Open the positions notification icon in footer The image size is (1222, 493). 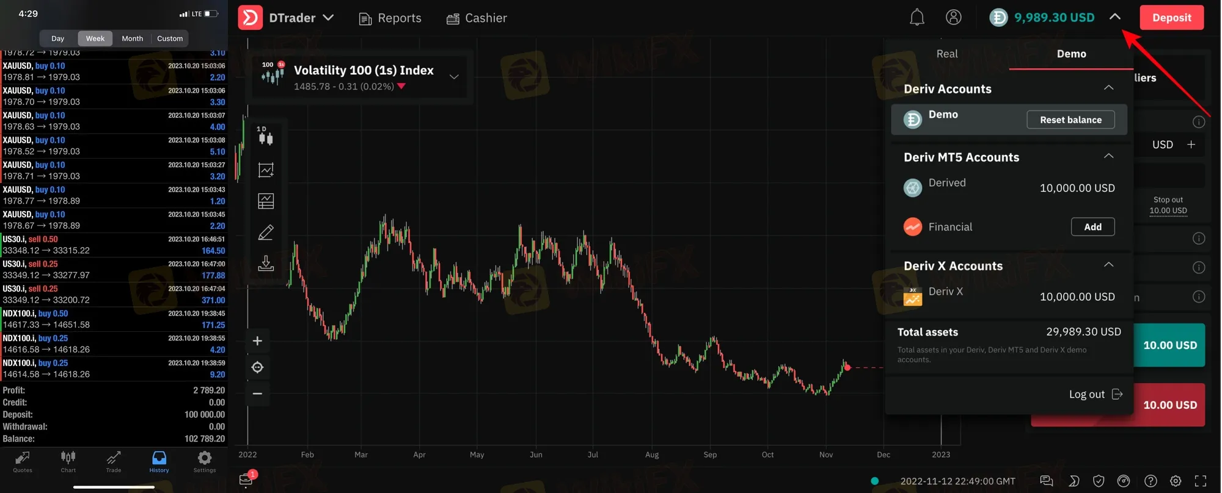(247, 479)
